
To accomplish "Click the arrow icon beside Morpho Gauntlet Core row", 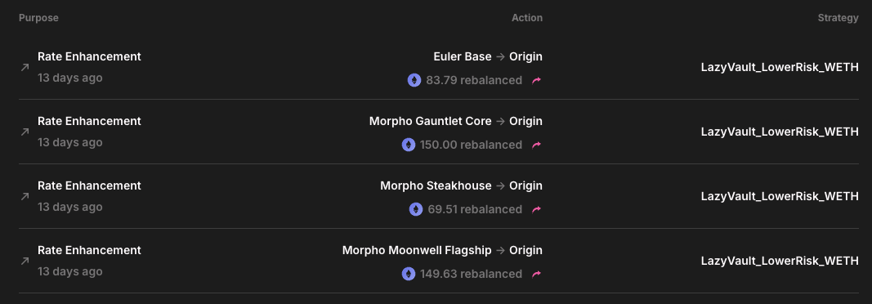I will pyautogui.click(x=25, y=132).
